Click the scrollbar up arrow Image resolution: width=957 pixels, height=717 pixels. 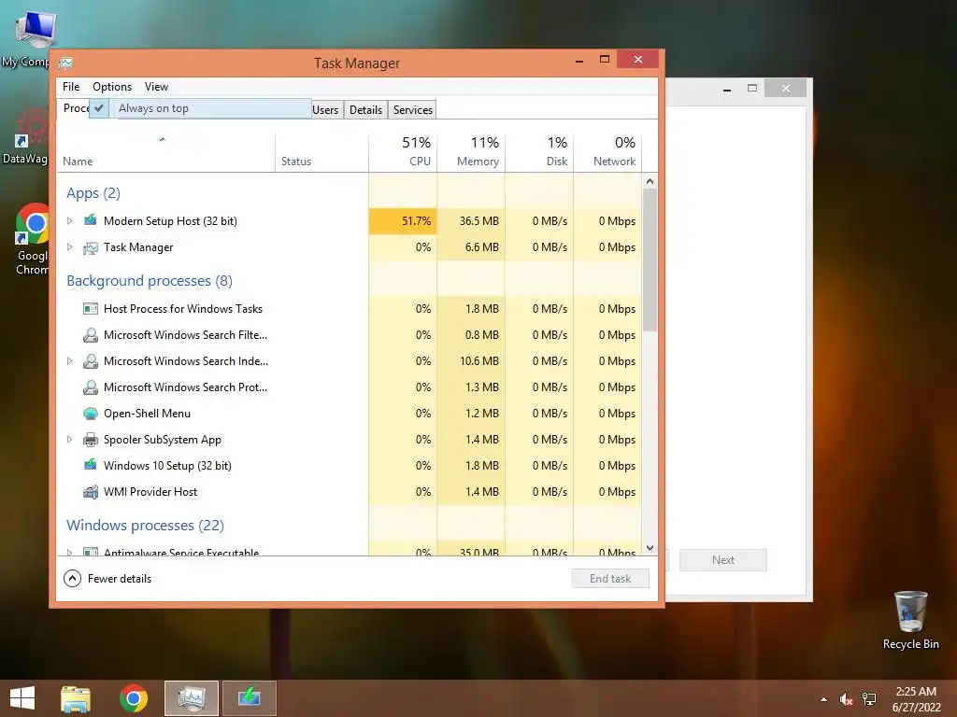pos(650,181)
